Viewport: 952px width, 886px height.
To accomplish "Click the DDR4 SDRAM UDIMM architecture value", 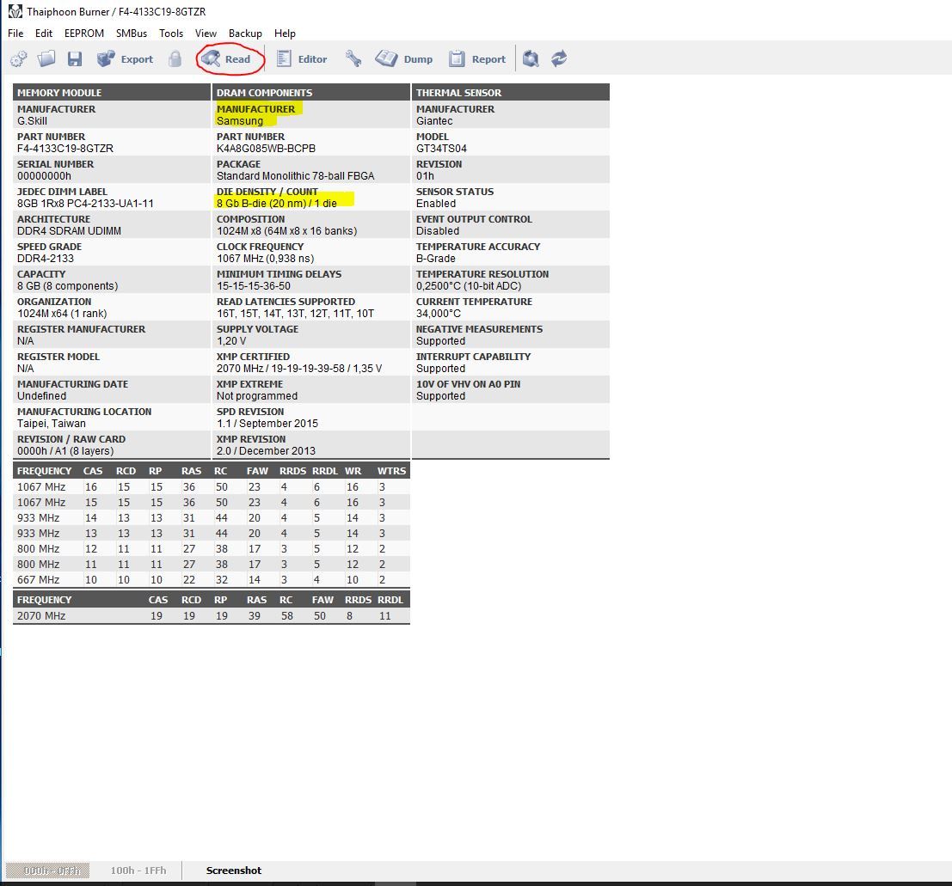I will pos(69,230).
